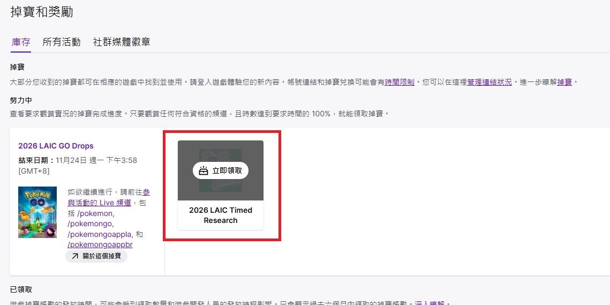Open the /pokemongoappbr channel link
Viewport: 610px width, 305px height.
tap(100, 244)
